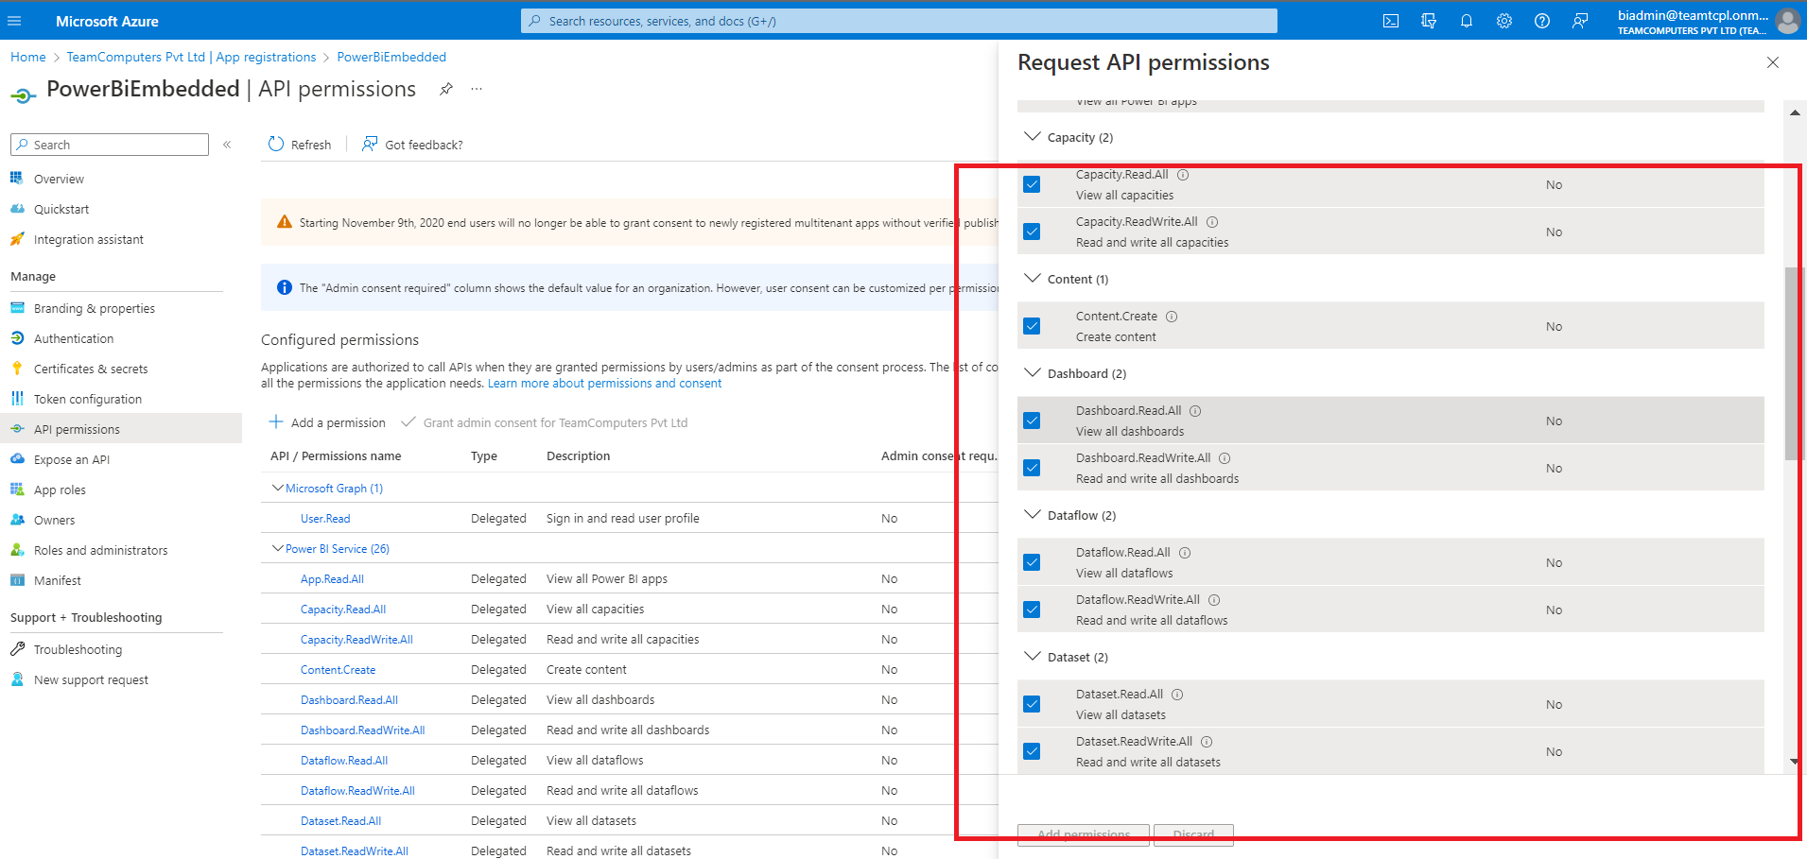Click the user account avatar
The image size is (1807, 859).
[x=1787, y=21]
